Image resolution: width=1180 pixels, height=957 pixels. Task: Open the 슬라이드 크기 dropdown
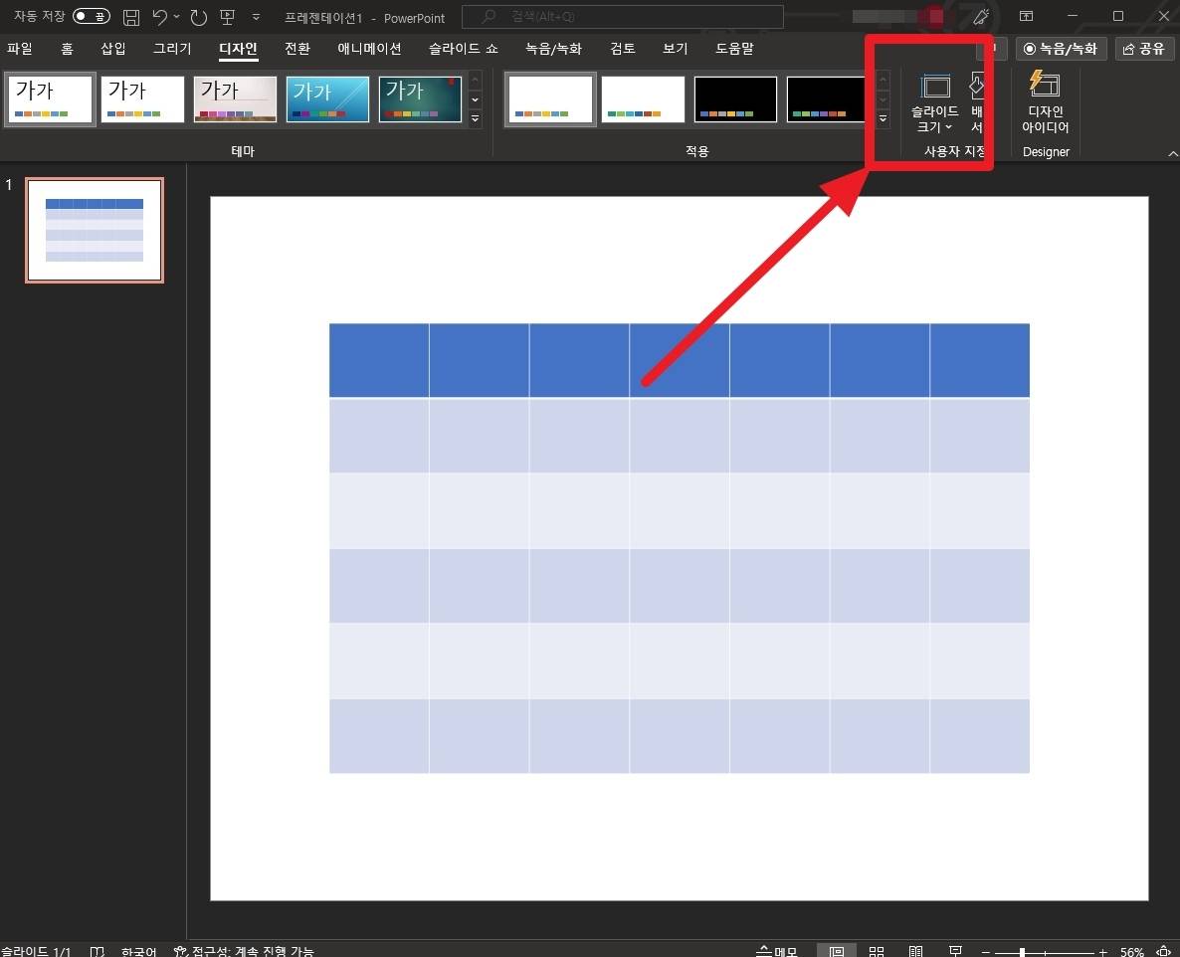(x=934, y=103)
